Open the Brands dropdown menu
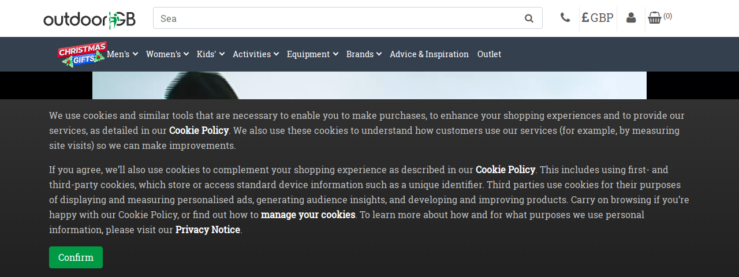Screen dimensions: 739x277 pos(364,54)
